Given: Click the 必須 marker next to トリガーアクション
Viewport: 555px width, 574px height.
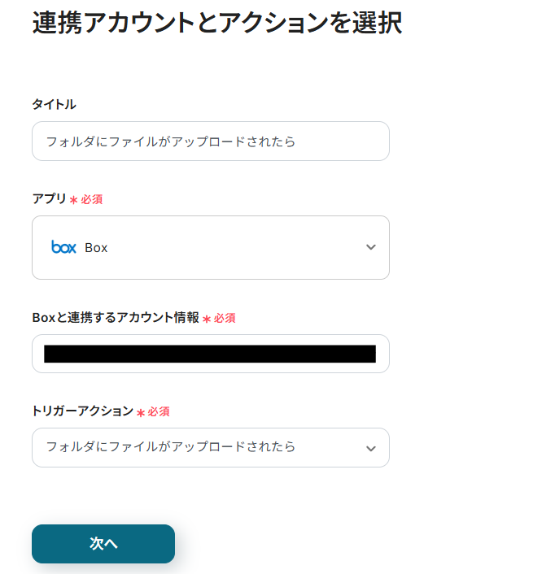Looking at the screenshot, I should click(x=158, y=412).
